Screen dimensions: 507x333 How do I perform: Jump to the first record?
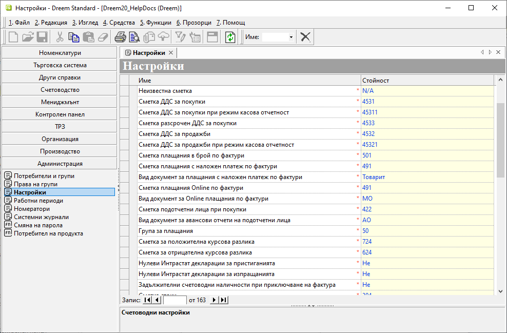point(147,300)
